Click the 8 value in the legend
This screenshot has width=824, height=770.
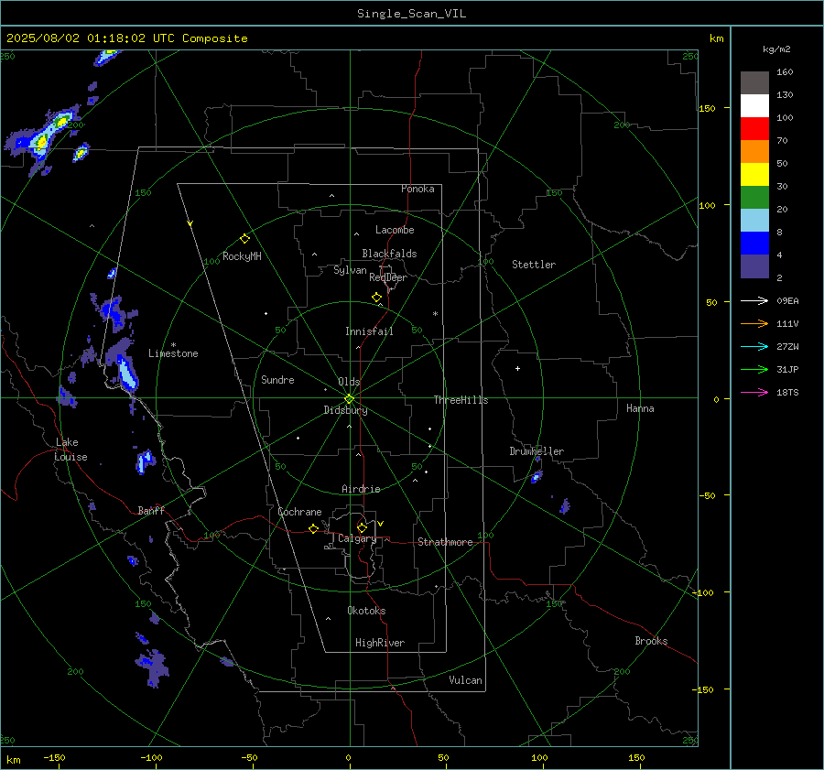click(x=779, y=233)
